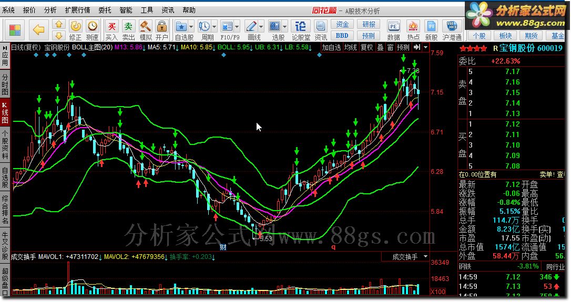Open 模拟 simulated trading
Image resolution: width=571 pixels, height=302 pixels.
(x=145, y=30)
